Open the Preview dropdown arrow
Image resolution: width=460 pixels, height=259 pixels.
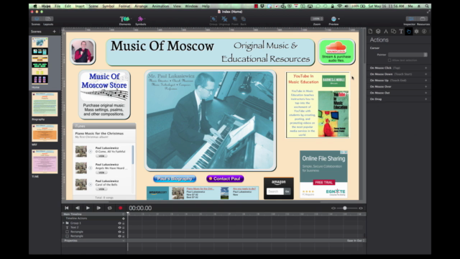339,19
